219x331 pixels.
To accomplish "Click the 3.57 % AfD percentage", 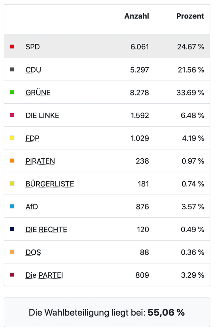I will tap(193, 207).
